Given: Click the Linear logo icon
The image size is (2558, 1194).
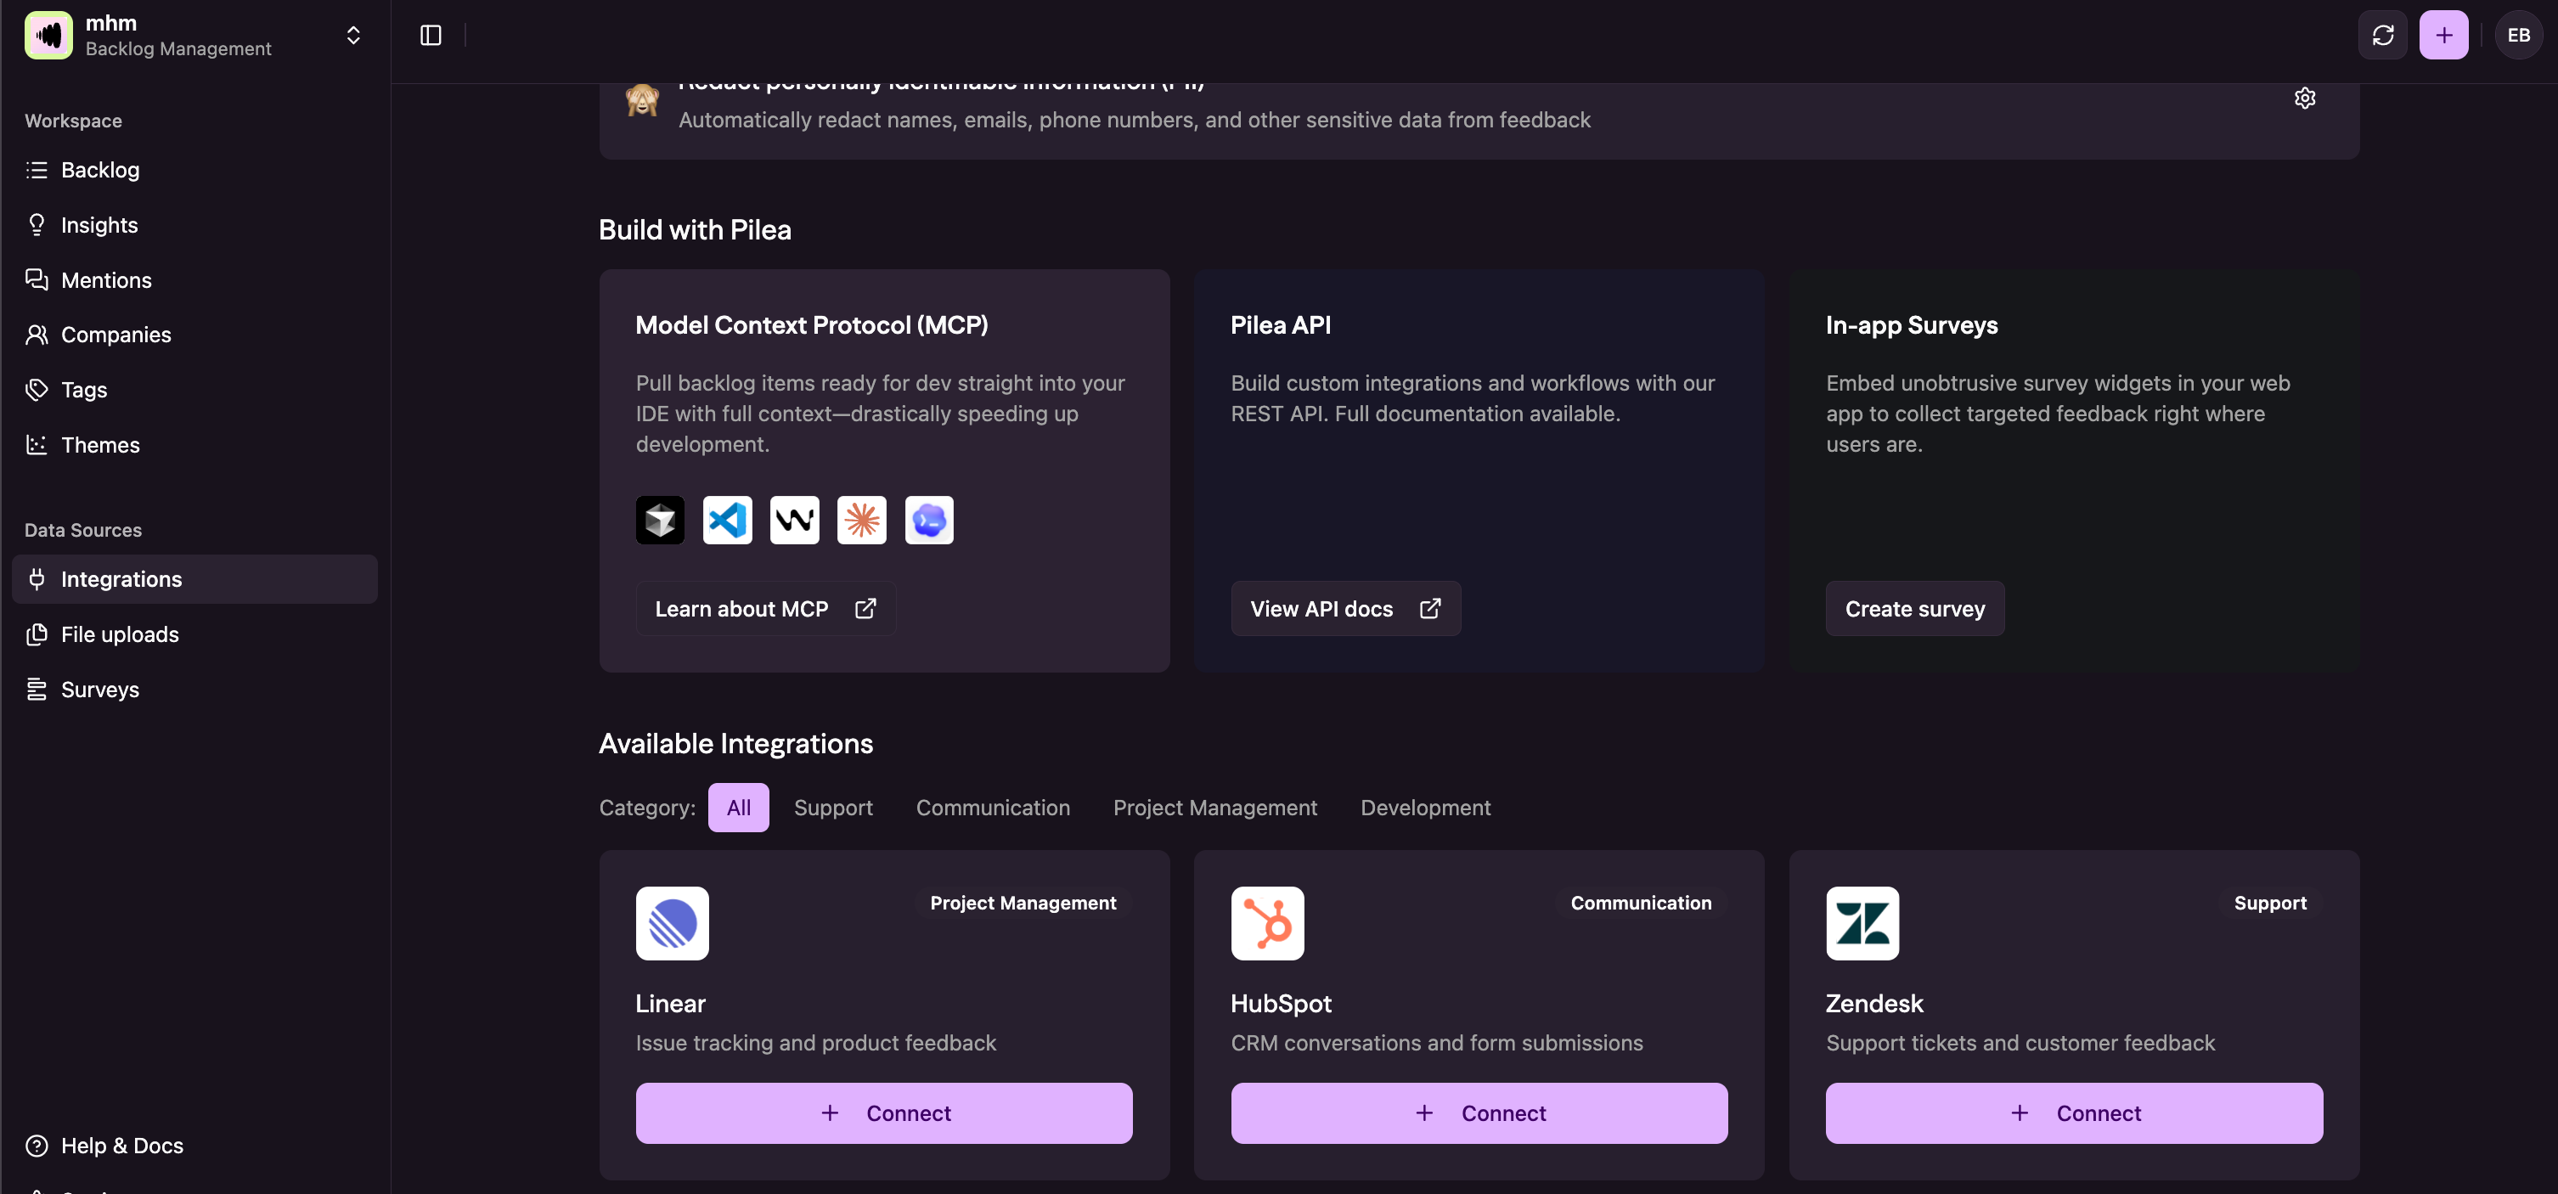Looking at the screenshot, I should click(673, 924).
